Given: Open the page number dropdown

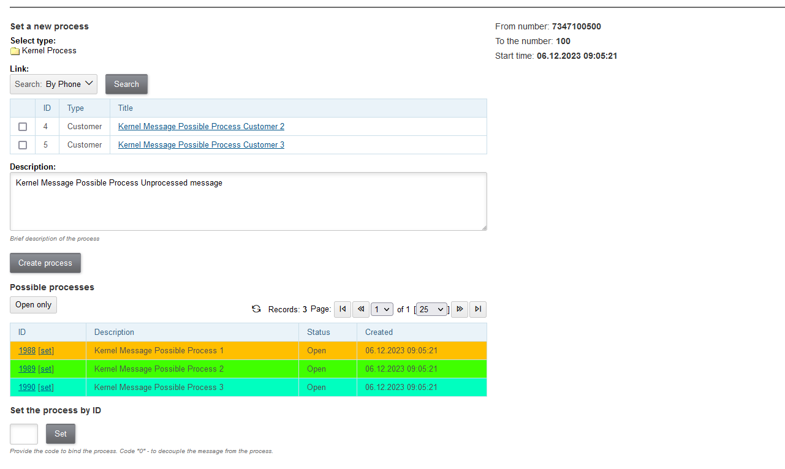Looking at the screenshot, I should tap(382, 310).
